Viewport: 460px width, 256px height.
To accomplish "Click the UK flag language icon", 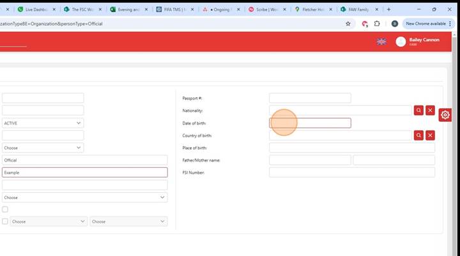I will (x=381, y=41).
